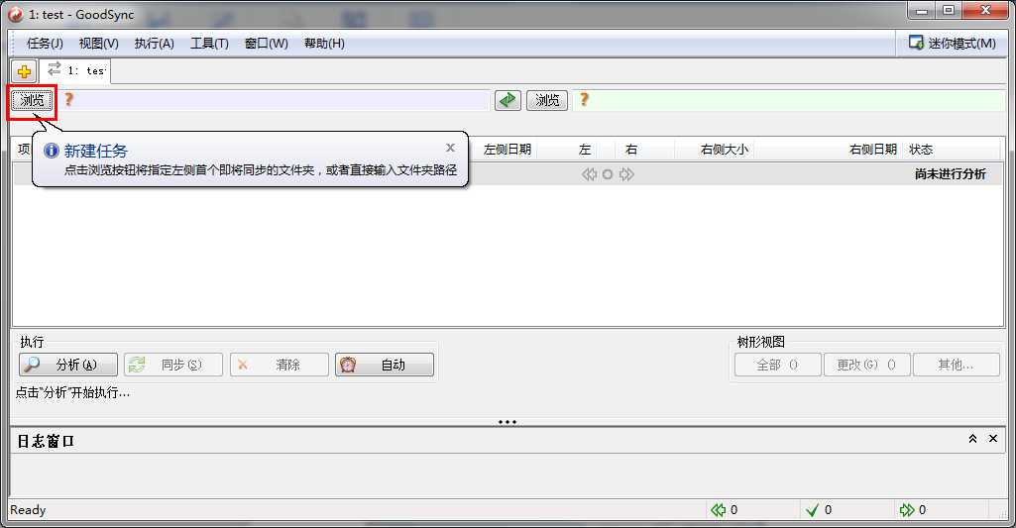Image resolution: width=1016 pixels, height=528 pixels.
Task: Open the 帮助(H) menu
Action: (324, 44)
